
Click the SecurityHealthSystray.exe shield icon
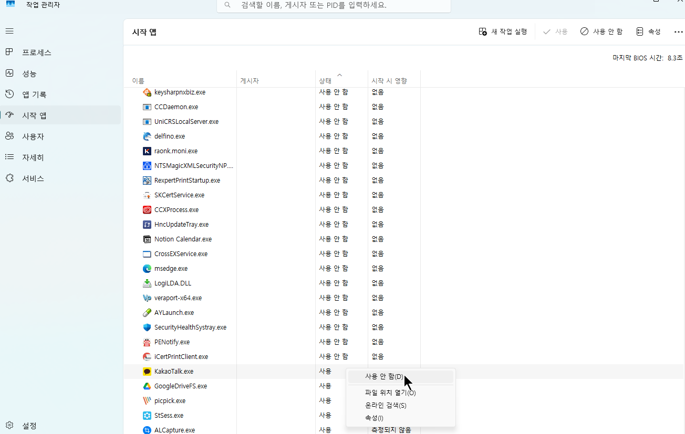tap(147, 327)
